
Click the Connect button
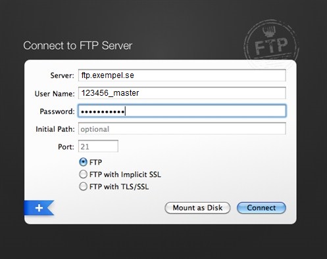[261, 208]
